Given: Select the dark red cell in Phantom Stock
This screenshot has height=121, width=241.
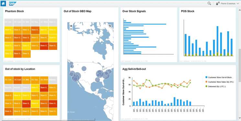Looking at the screenshot, I should click(44, 46).
